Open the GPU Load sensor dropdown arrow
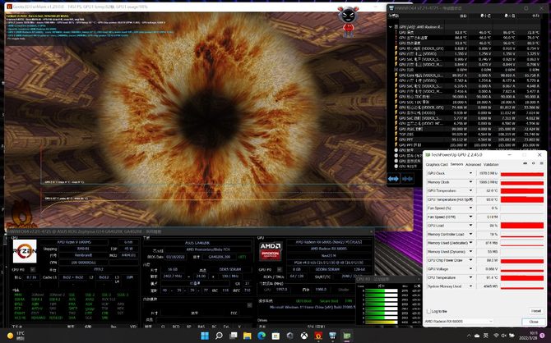 [472, 225]
